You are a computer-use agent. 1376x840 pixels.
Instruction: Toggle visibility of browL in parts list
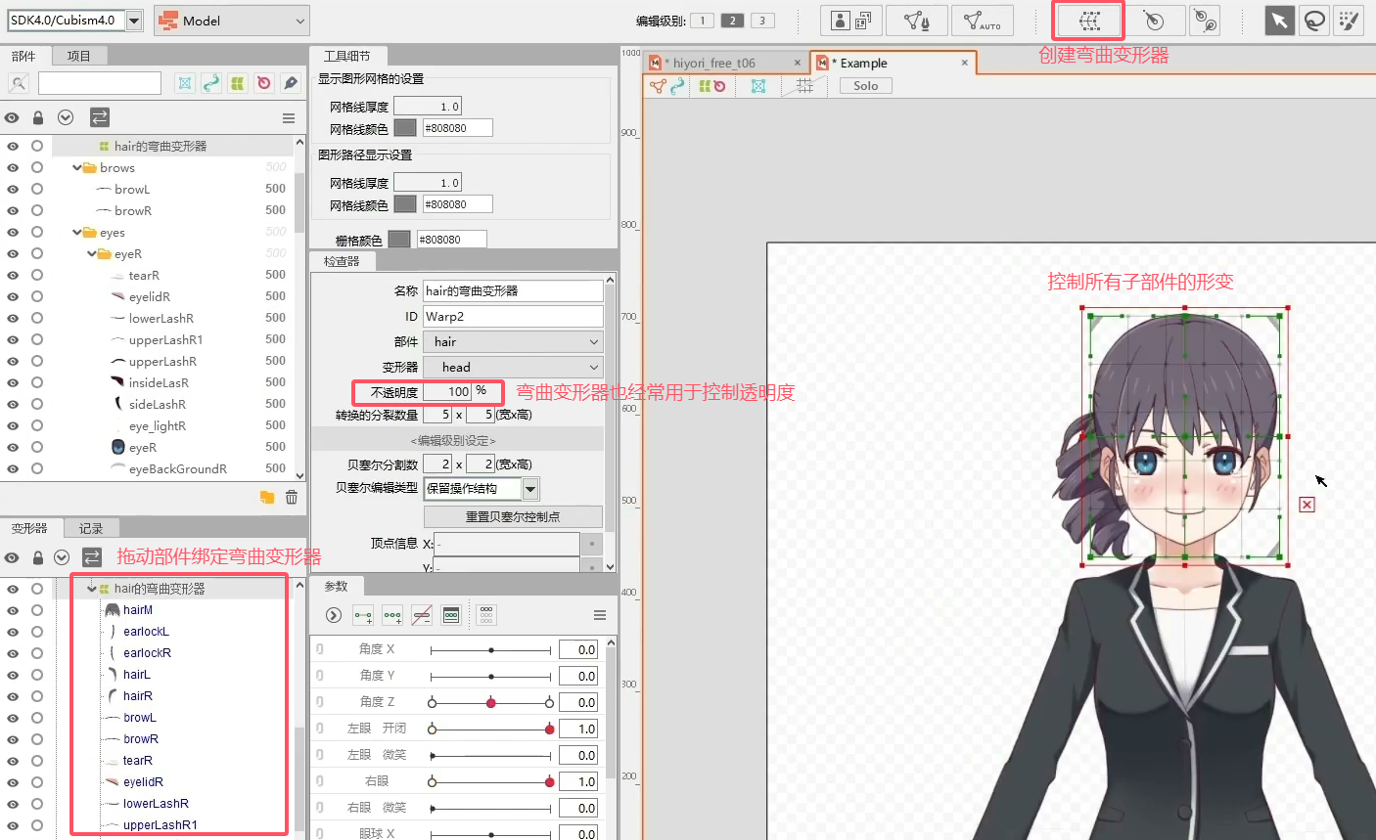coord(13,190)
